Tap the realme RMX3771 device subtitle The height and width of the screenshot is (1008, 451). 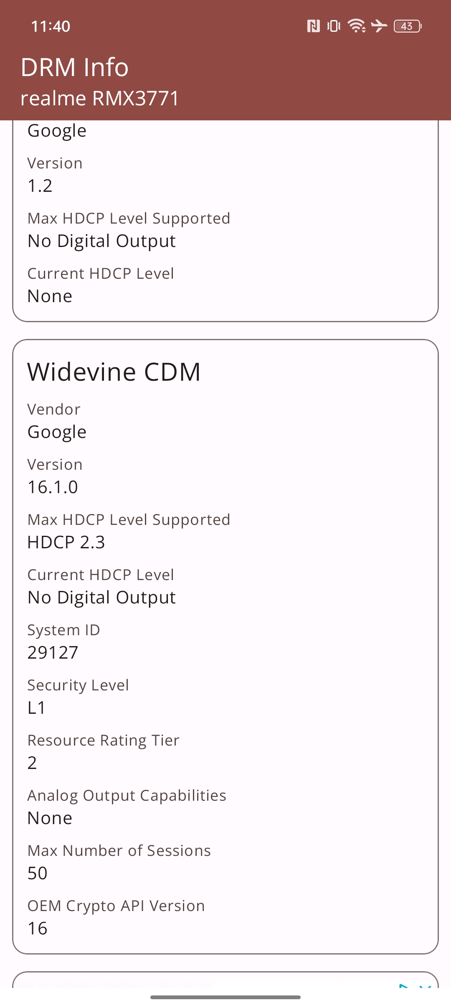tap(100, 98)
